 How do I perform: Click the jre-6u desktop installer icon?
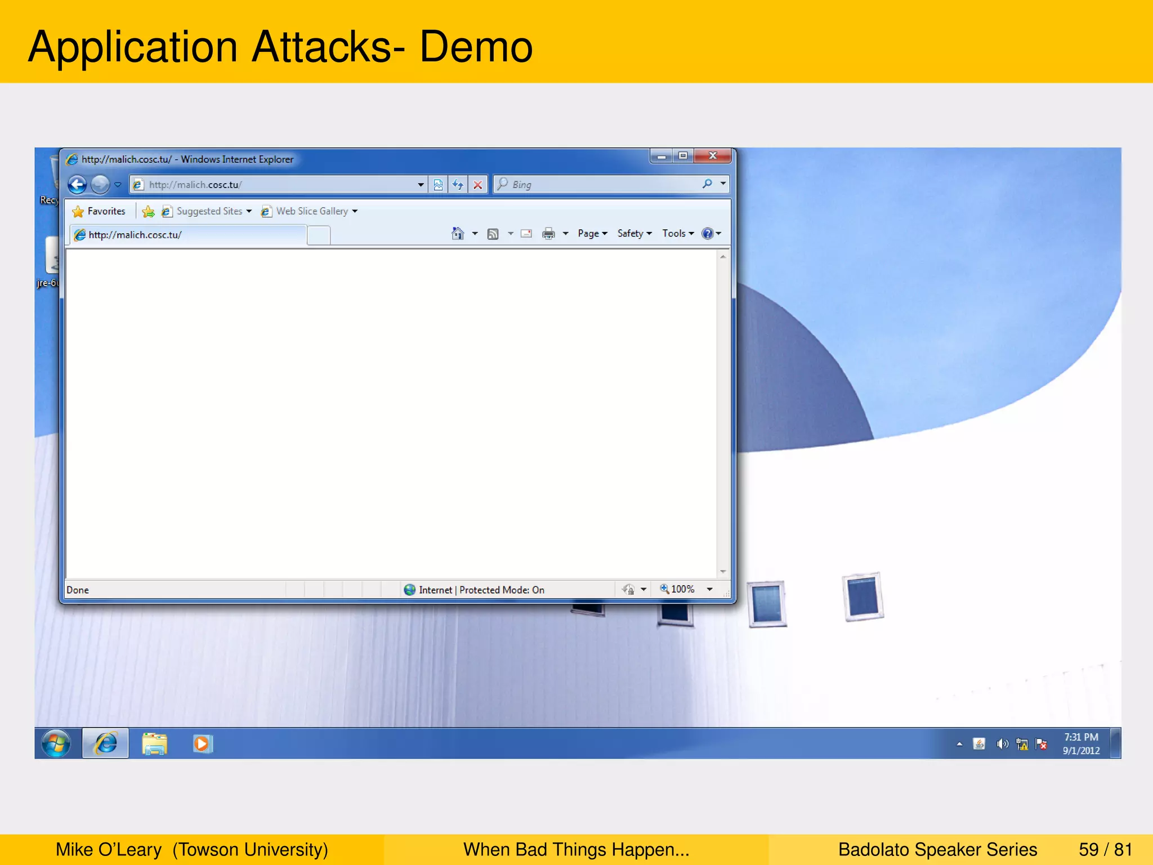click(x=48, y=262)
